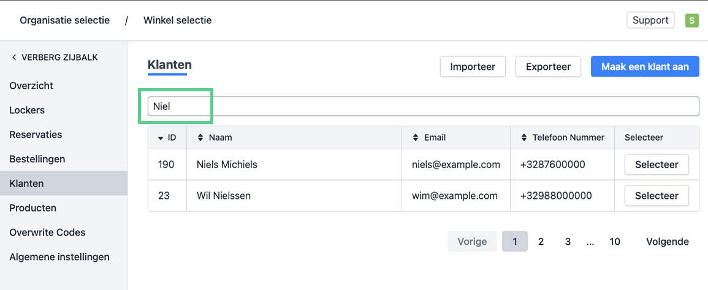Go to Reservaties in sidebar

[36, 135]
